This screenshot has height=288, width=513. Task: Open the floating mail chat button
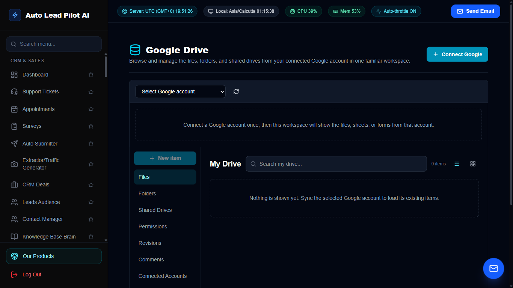[493, 268]
